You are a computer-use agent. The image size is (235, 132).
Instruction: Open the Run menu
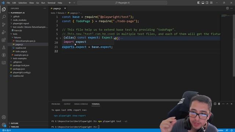pos(43,3)
